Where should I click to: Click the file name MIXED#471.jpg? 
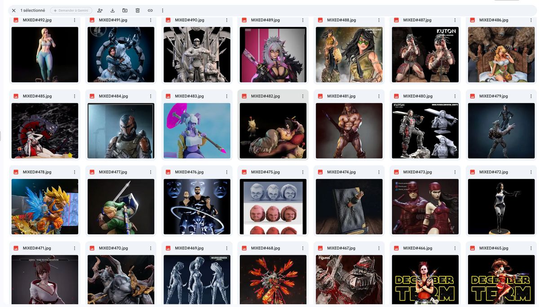37,248
